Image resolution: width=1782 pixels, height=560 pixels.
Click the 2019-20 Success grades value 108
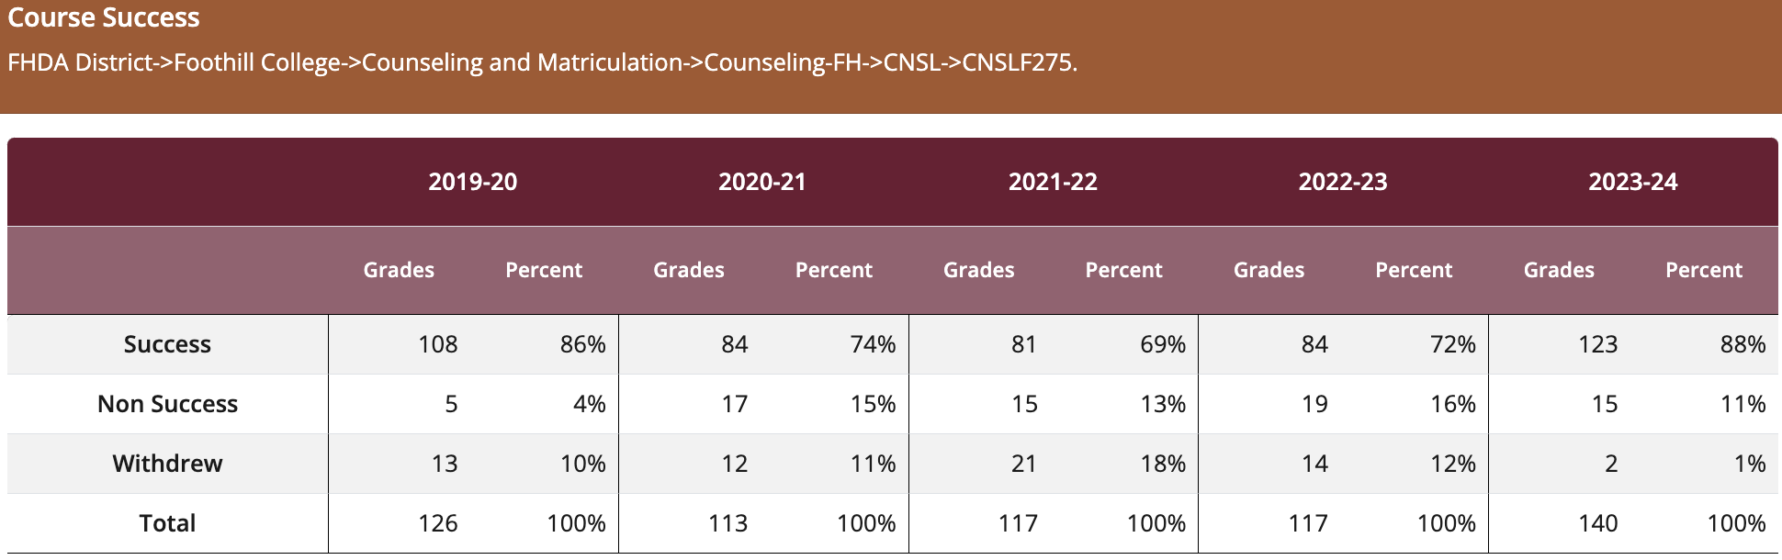(x=437, y=344)
